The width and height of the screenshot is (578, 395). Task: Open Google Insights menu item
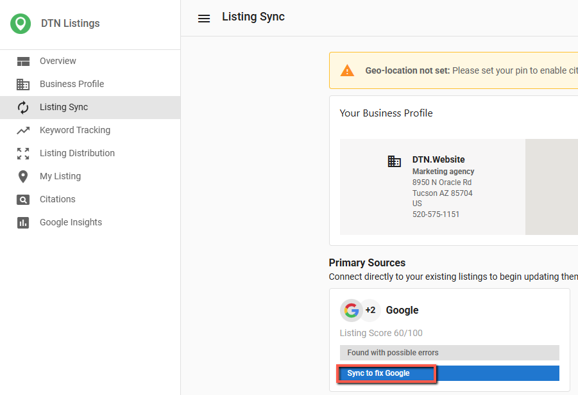(x=90, y=223)
